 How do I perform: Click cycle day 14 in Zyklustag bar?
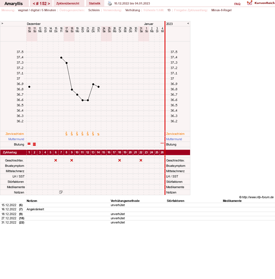[98, 152]
